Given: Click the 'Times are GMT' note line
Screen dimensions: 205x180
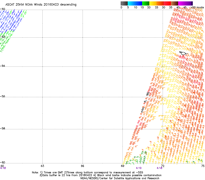Looking at the screenshot, I should click(x=88, y=173).
